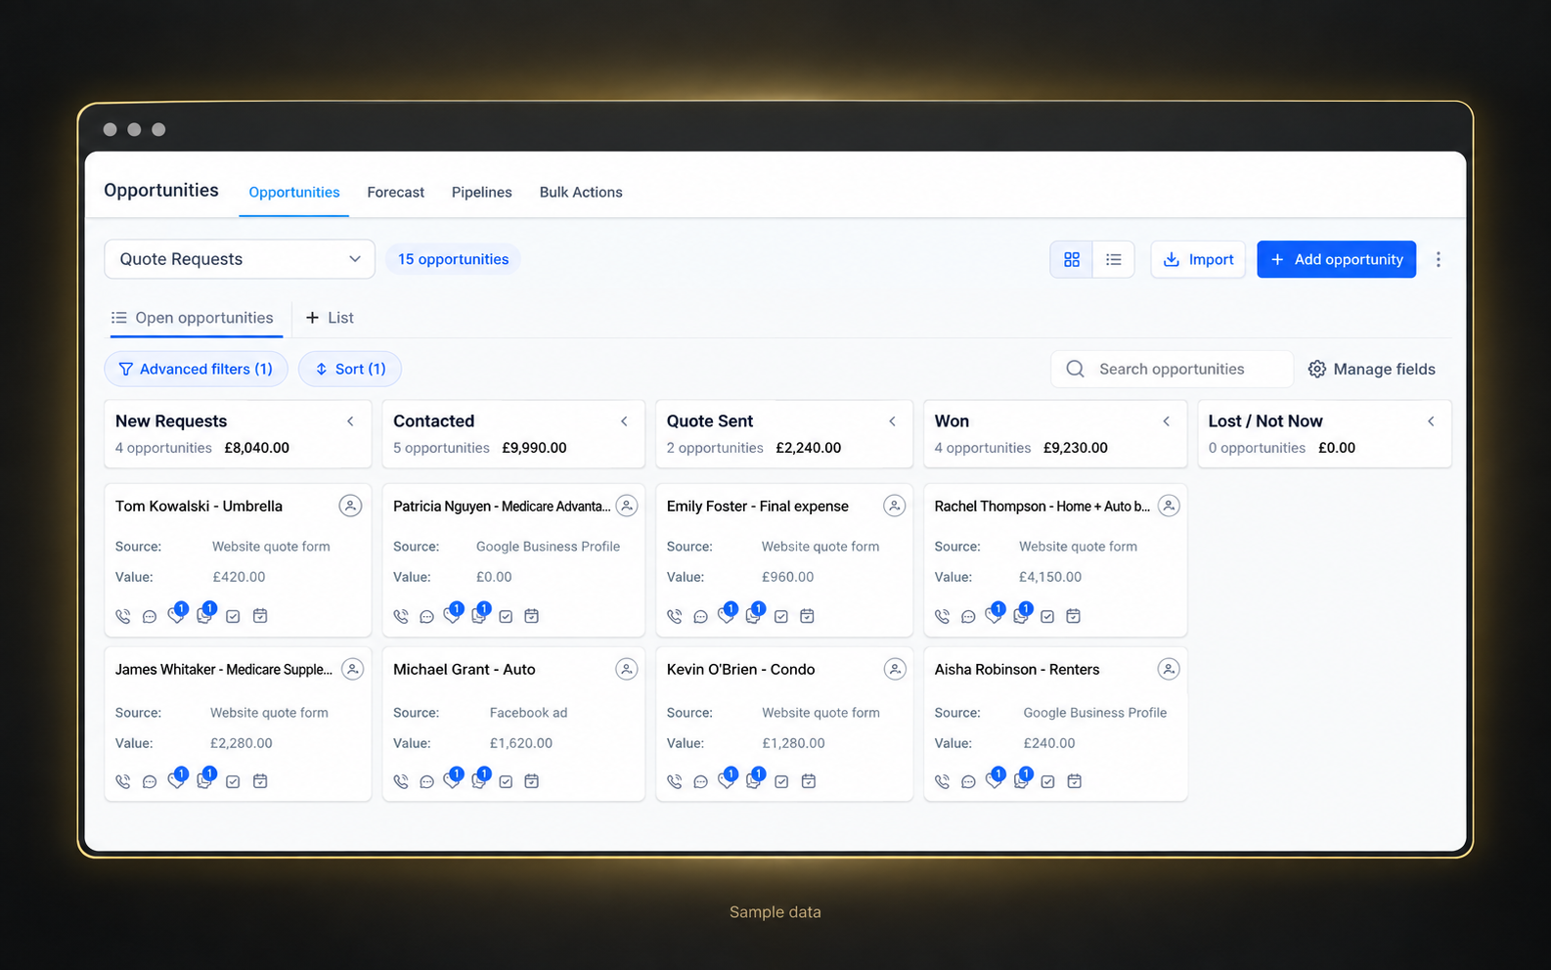1551x970 pixels.
Task: Open chat message icon on Tom Kowalski card
Action: click(150, 617)
